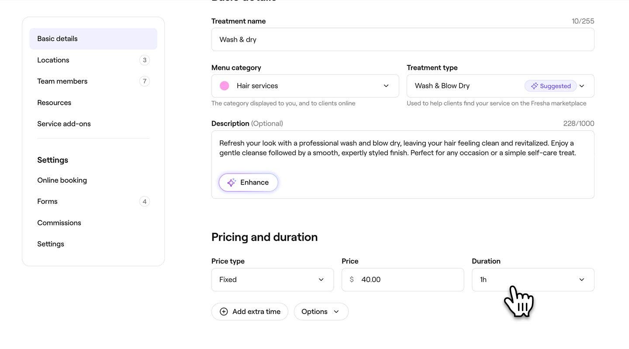Click the sparkle icon on Enhance button
The image size is (629, 349).
click(232, 182)
